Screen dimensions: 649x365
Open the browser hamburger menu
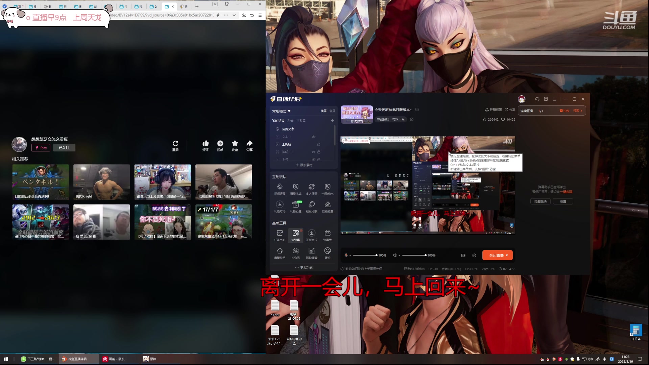[260, 15]
